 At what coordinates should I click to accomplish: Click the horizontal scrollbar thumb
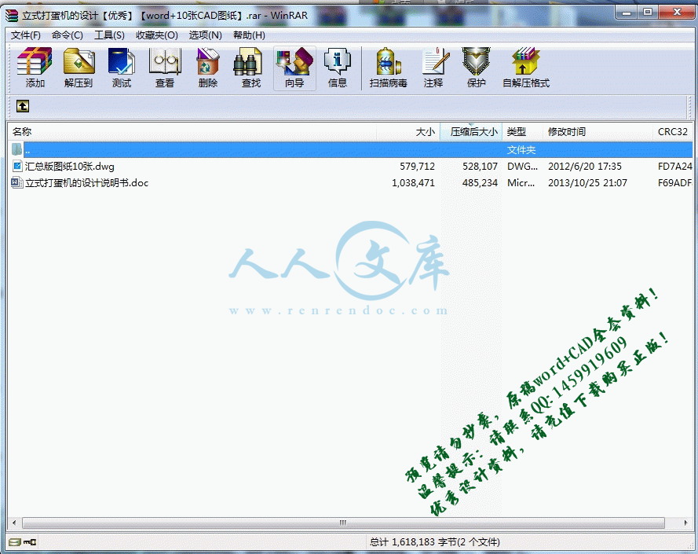click(343, 523)
